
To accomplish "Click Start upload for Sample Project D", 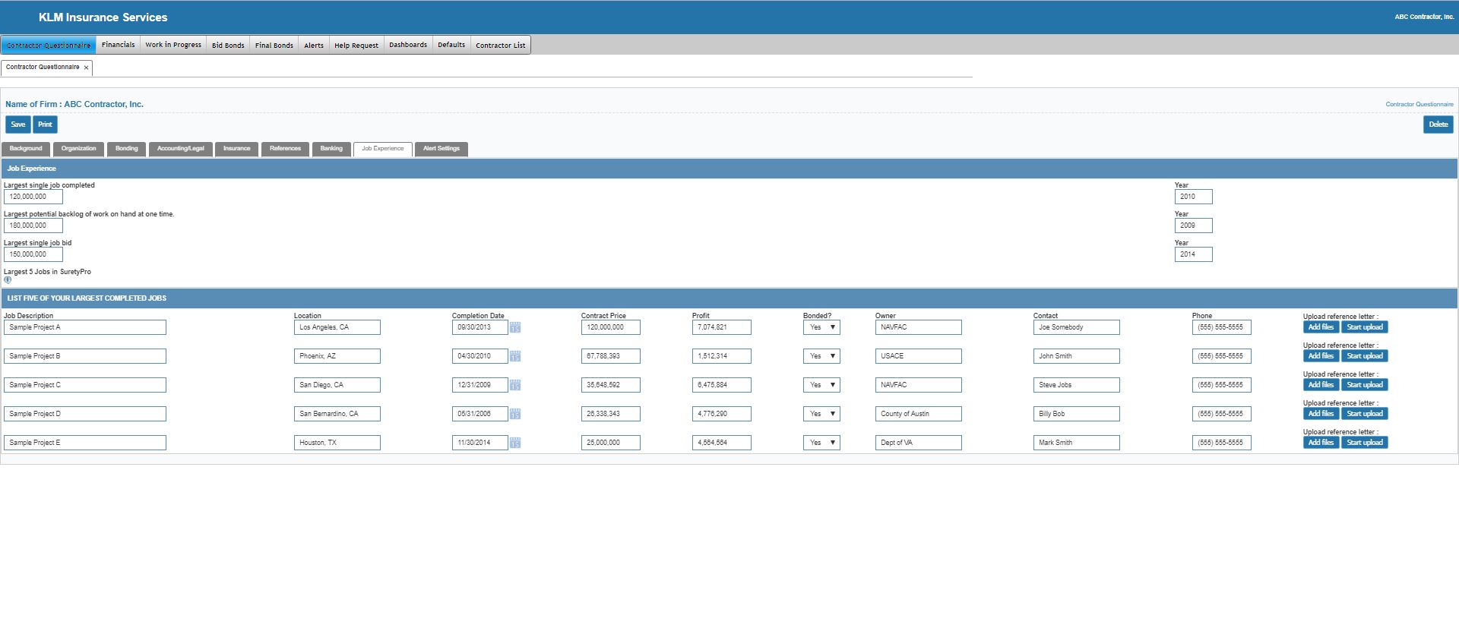I will tap(1364, 414).
